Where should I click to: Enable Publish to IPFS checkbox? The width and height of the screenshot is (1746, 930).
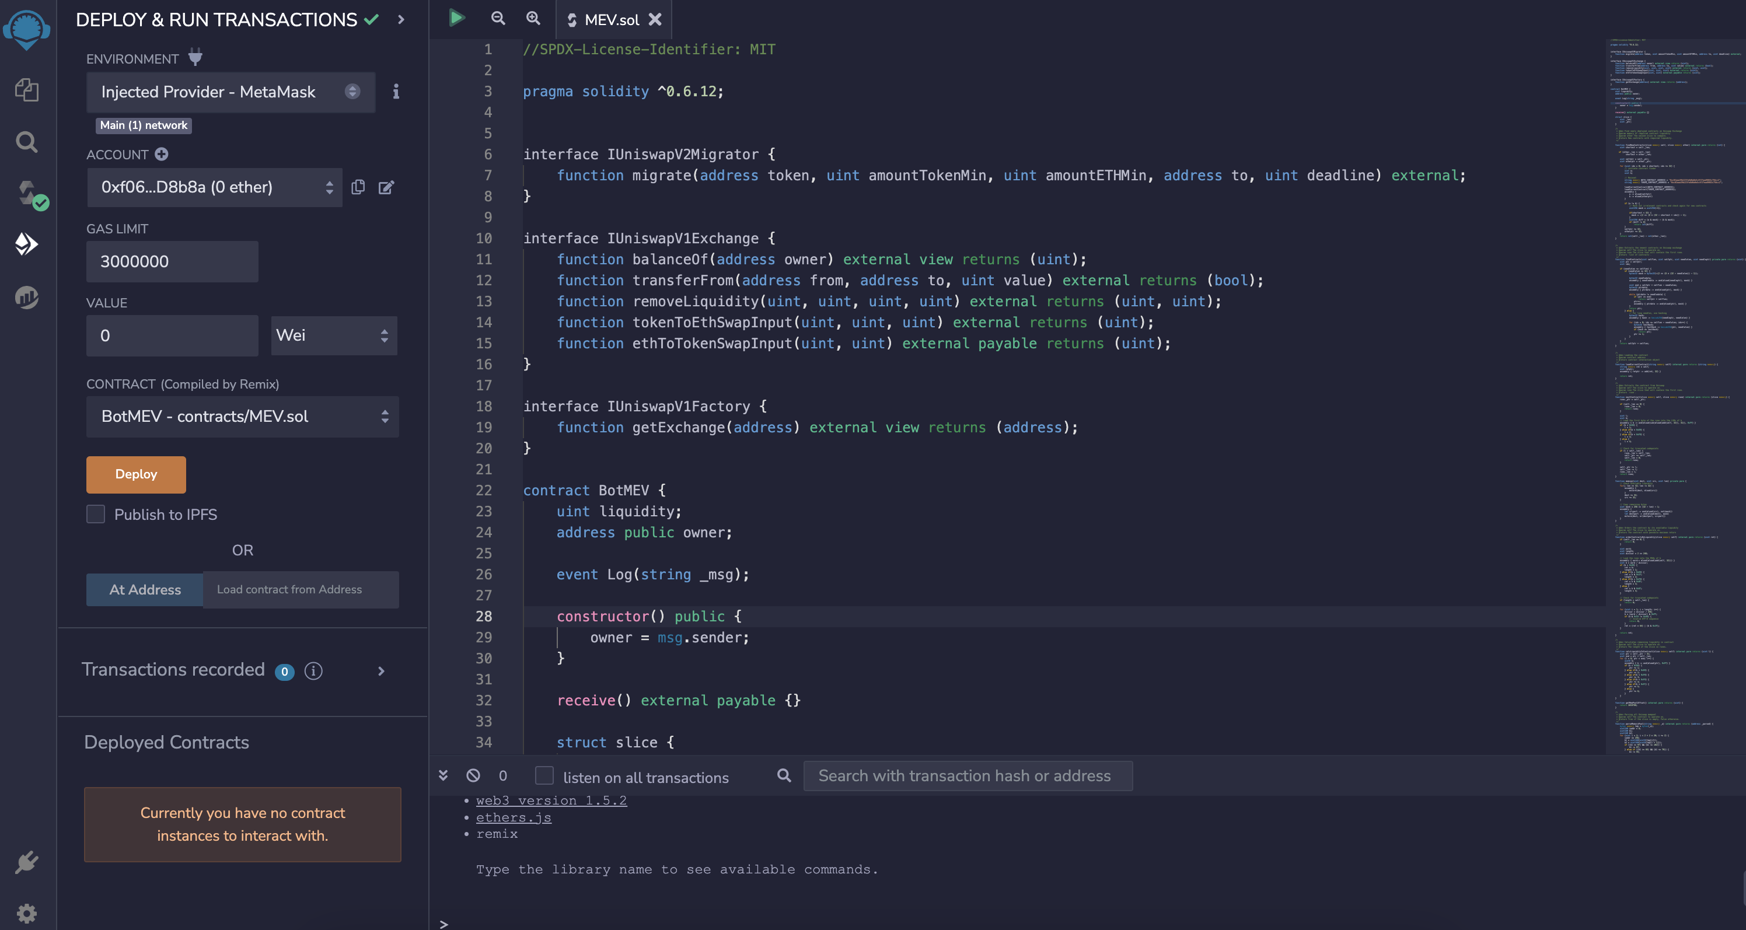[x=96, y=515]
